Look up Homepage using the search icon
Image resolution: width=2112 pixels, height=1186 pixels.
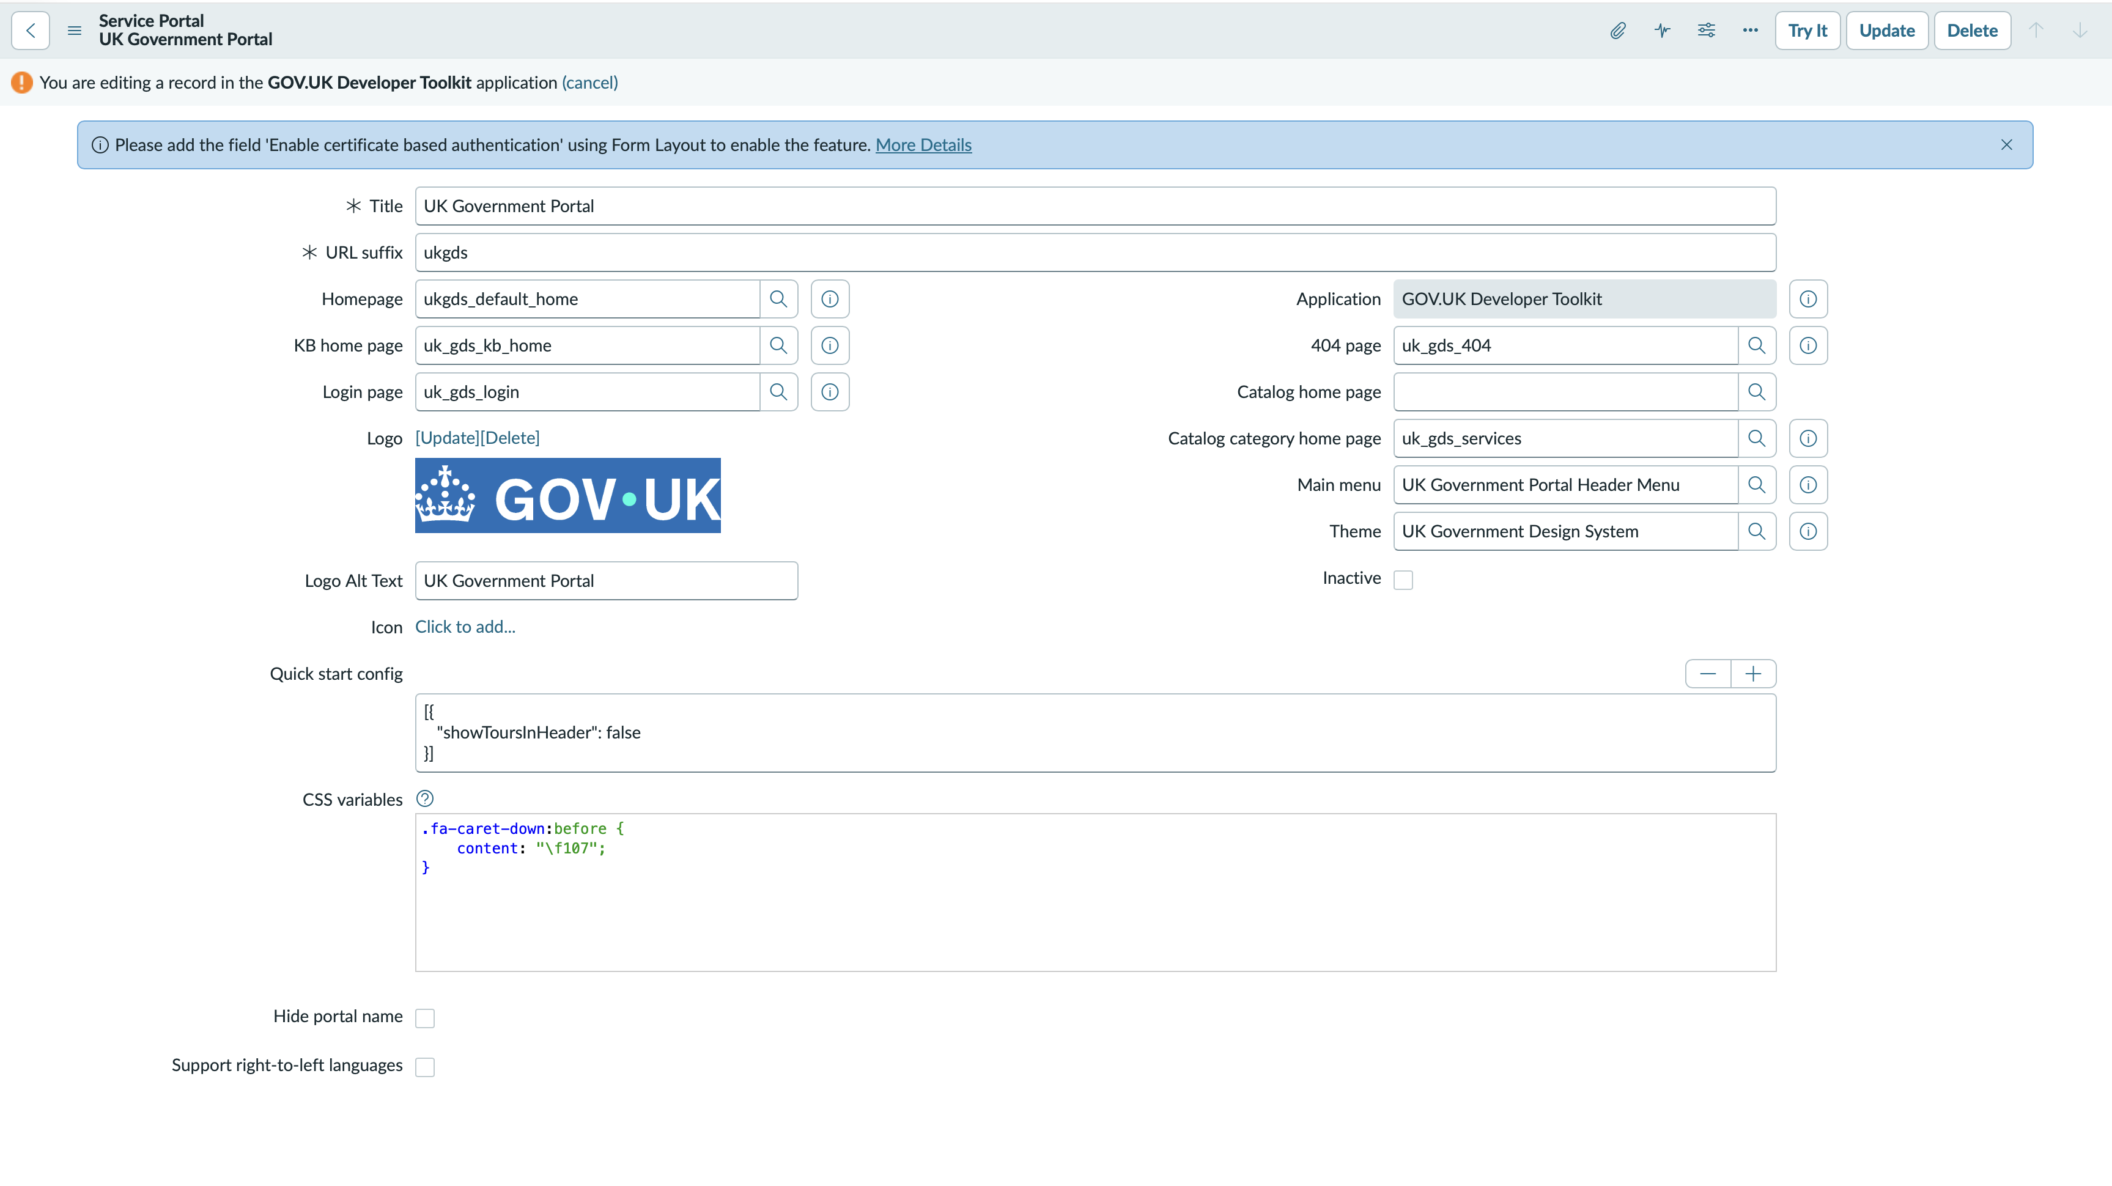779,299
